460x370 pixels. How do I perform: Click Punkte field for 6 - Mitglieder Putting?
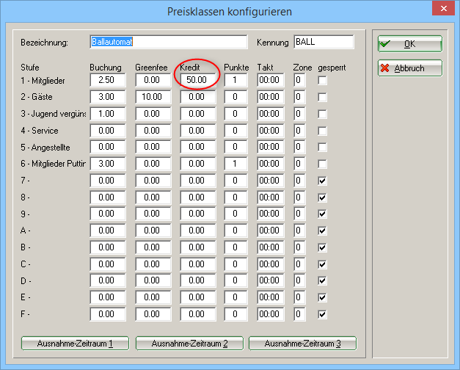236,164
